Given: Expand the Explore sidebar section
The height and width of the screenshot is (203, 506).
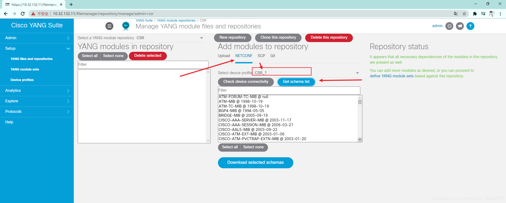Looking at the screenshot, I should [37, 101].
